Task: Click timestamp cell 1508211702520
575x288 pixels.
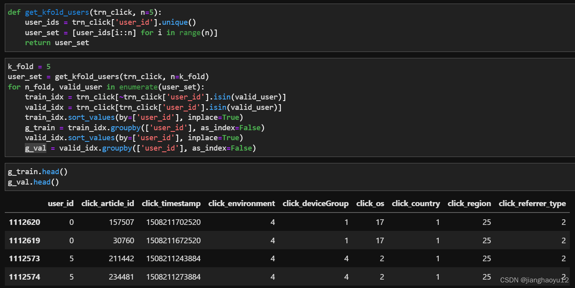Action: (173, 222)
